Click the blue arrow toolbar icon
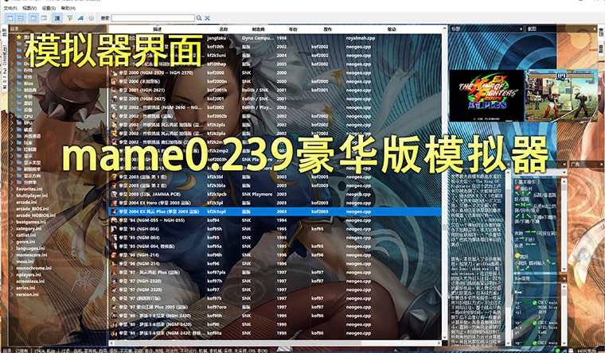Screen dimensions: 605x353 coord(80,18)
